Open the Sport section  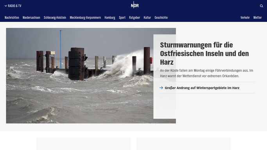click(x=122, y=18)
